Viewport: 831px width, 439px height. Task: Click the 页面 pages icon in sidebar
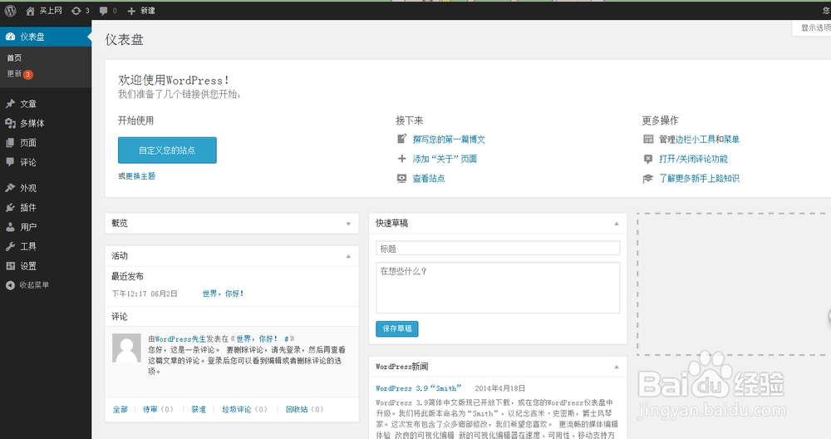10,143
